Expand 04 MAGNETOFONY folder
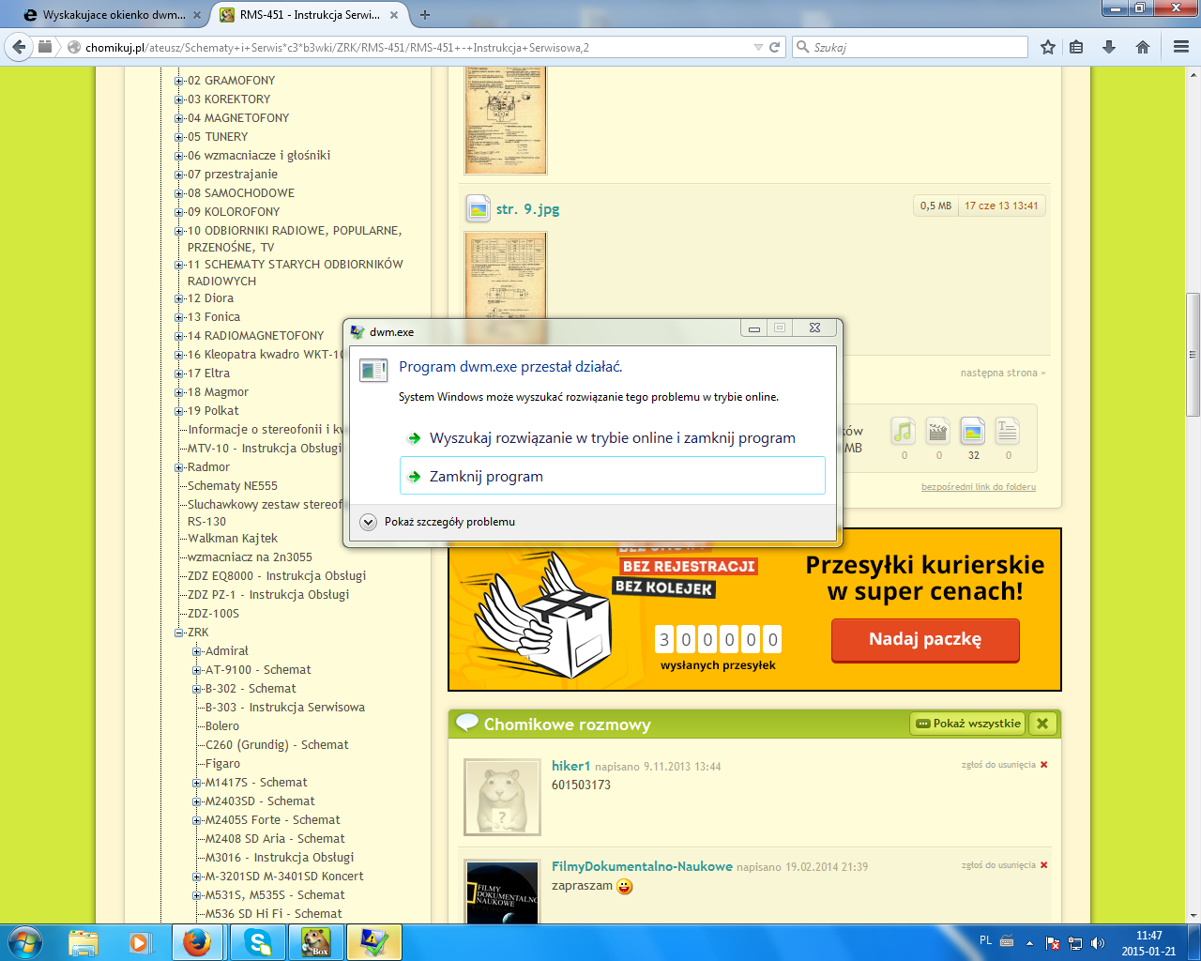This screenshot has height=961, width=1201. pos(179,118)
